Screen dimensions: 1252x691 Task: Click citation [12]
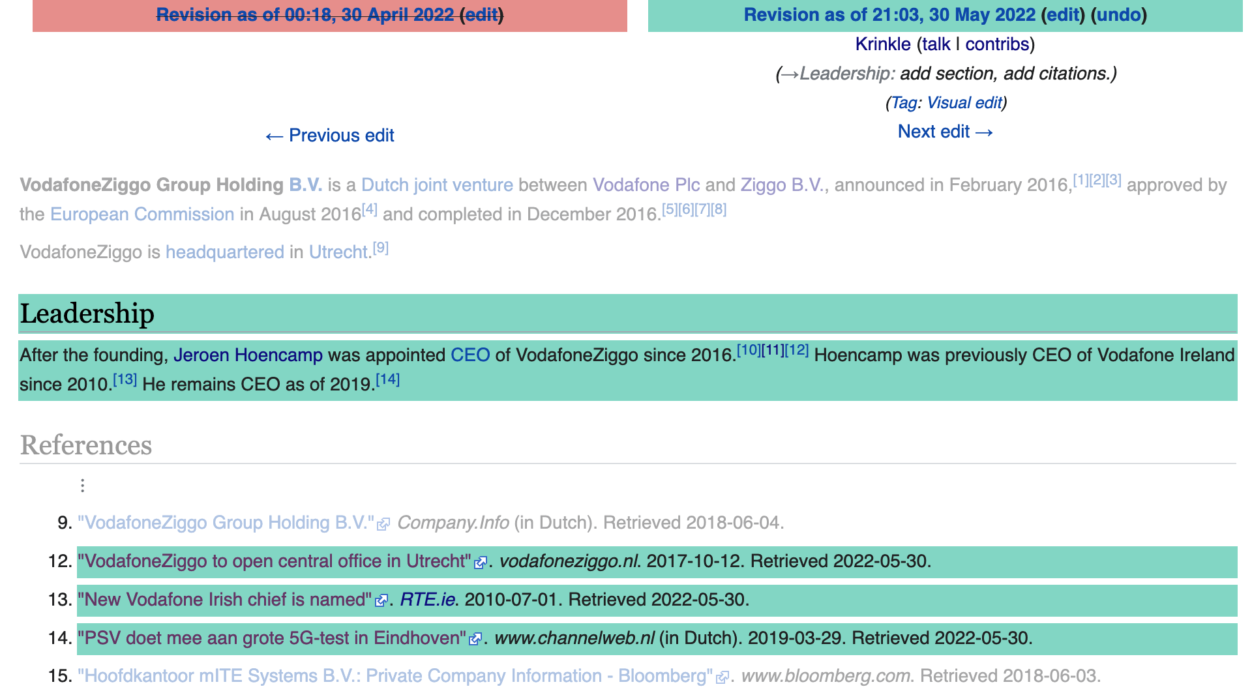[x=797, y=350]
